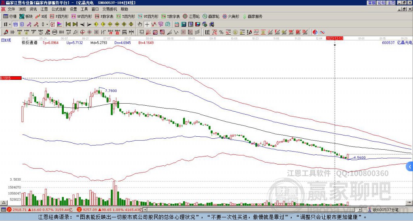
Task: Click the scrollbar left arrow
Action: [x=145, y=210]
